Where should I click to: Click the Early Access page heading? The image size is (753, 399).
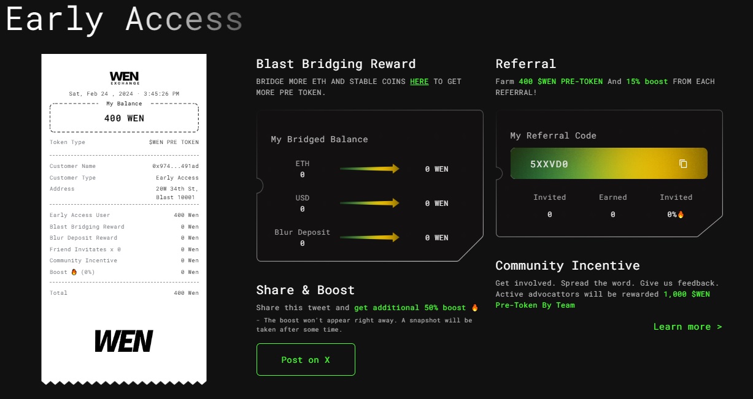click(x=124, y=18)
